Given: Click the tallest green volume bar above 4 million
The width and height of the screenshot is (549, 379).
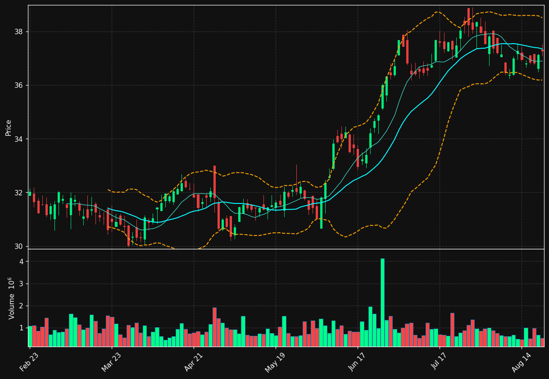Looking at the screenshot, I should point(382,302).
